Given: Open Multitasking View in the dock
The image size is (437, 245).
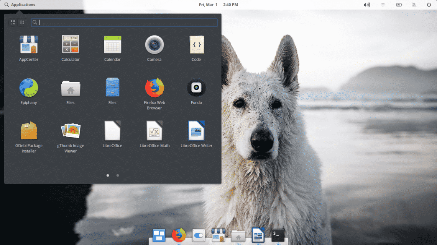Looking at the screenshot, I should 159,235.
